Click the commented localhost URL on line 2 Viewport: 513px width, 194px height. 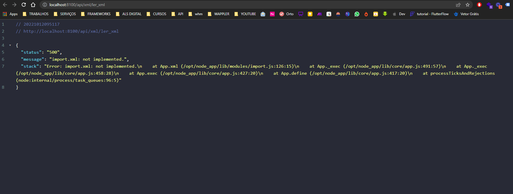(71, 31)
